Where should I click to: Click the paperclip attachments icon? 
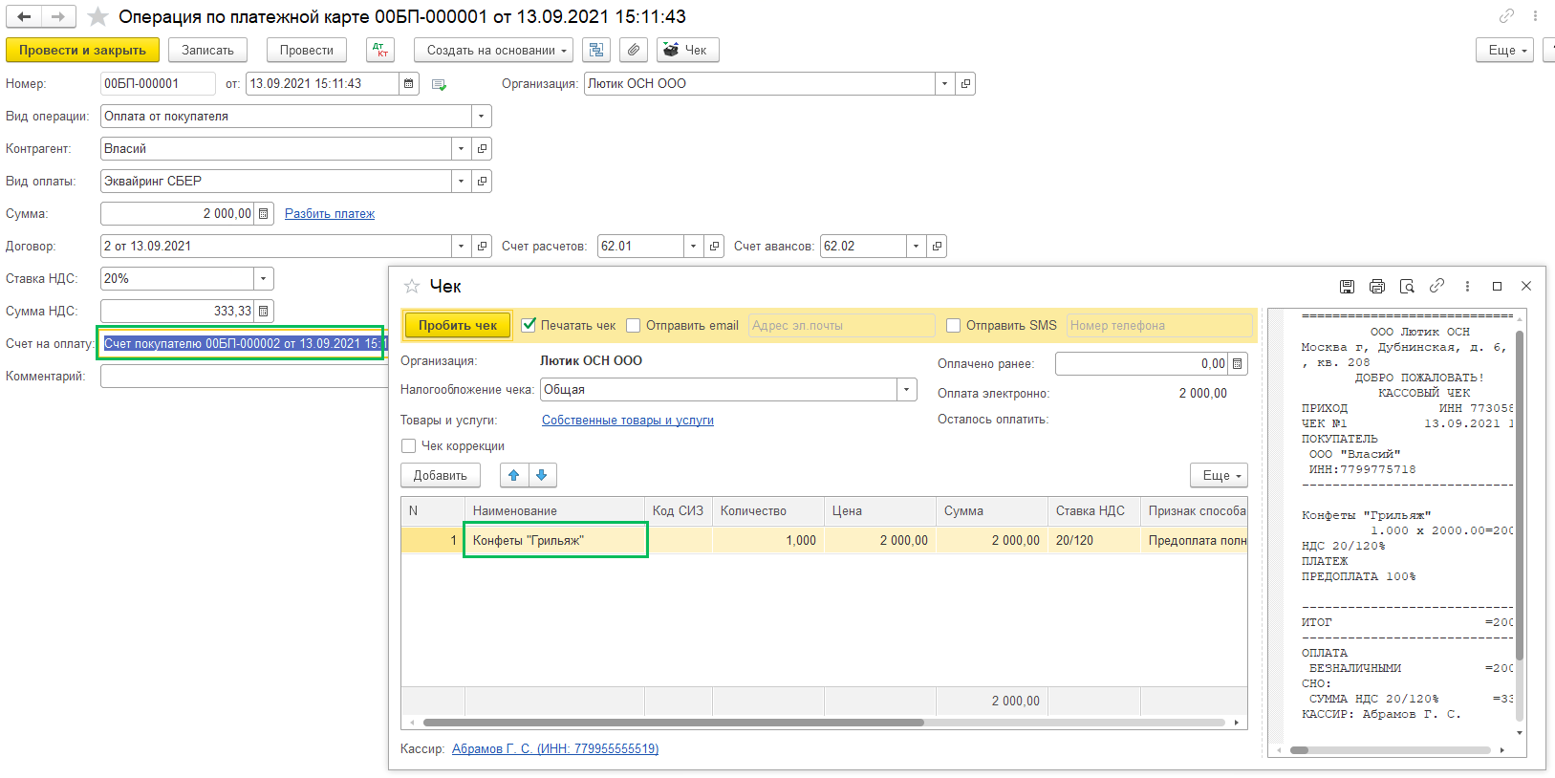click(x=634, y=51)
